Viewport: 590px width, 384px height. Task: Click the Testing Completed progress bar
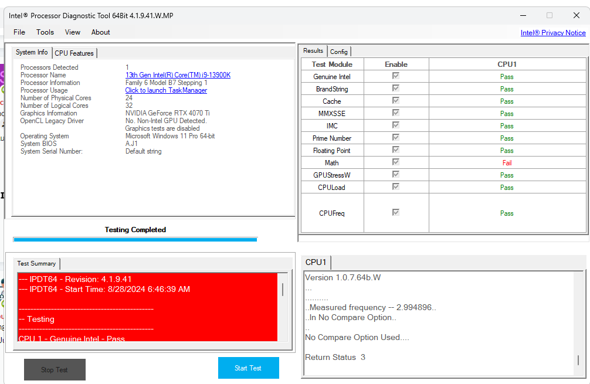click(x=135, y=239)
